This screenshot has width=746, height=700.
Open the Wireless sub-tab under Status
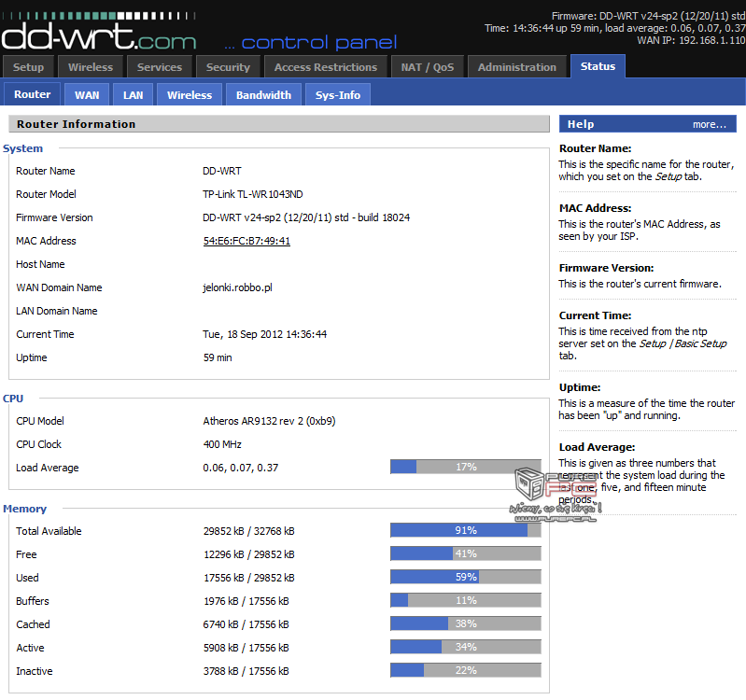click(x=190, y=95)
